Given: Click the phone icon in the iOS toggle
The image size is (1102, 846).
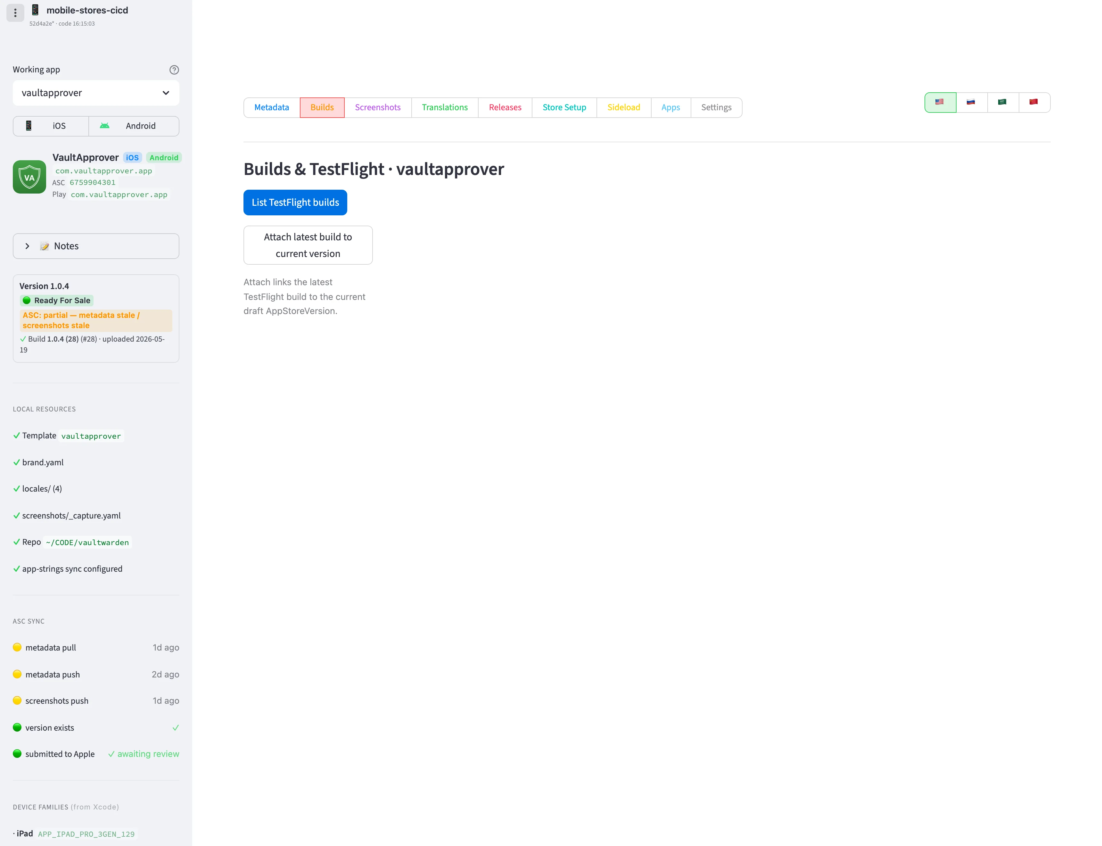Looking at the screenshot, I should pyautogui.click(x=29, y=126).
